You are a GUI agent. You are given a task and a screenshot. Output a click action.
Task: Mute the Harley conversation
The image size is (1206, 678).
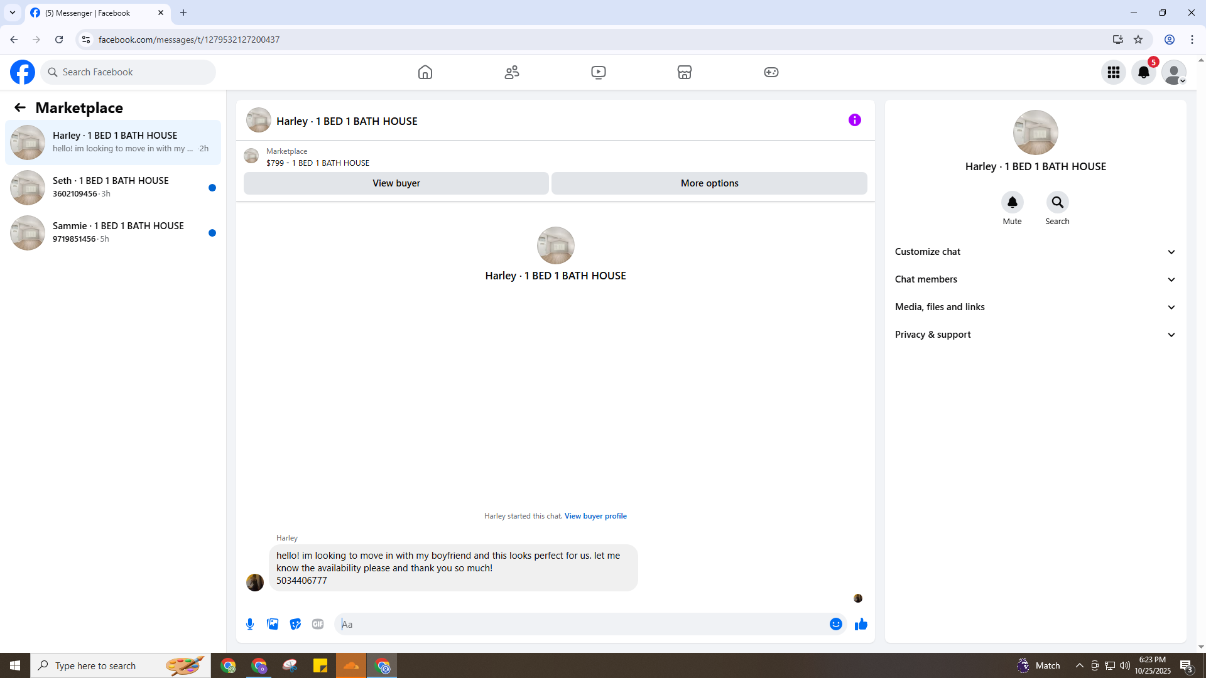[x=1012, y=202]
